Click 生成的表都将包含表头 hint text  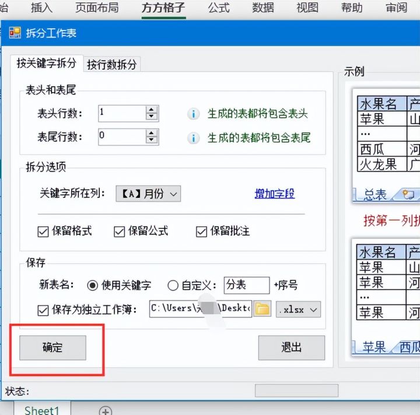pos(258,114)
